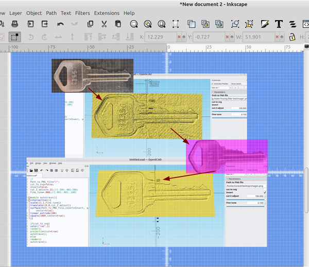Raise selection to top

88,37
